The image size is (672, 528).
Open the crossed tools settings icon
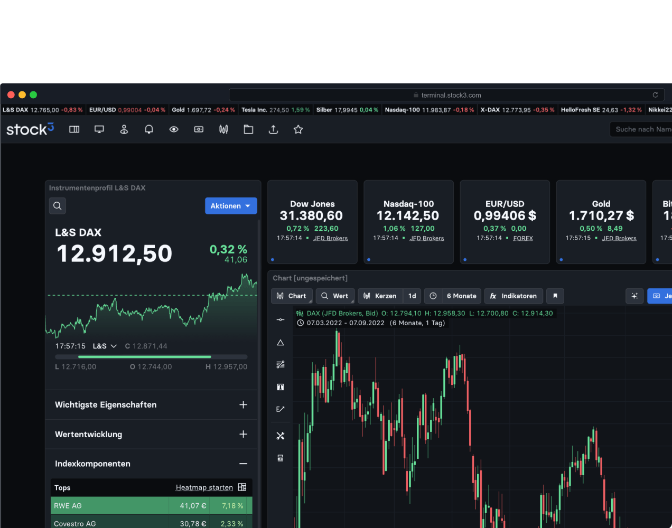coord(281,436)
